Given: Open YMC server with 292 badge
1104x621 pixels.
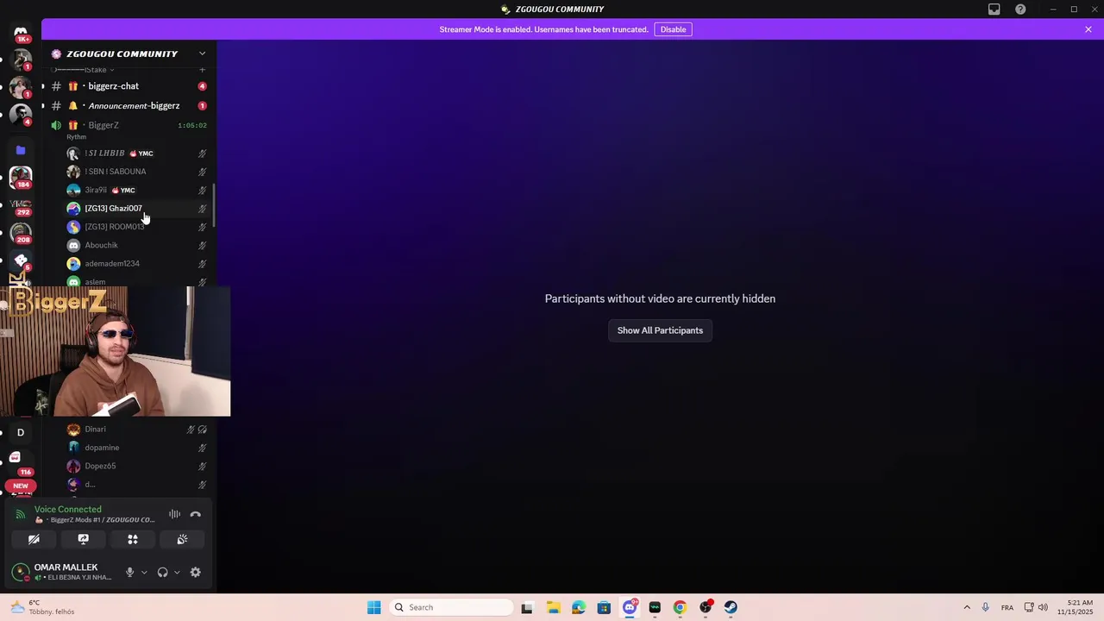Looking at the screenshot, I should pyautogui.click(x=21, y=205).
